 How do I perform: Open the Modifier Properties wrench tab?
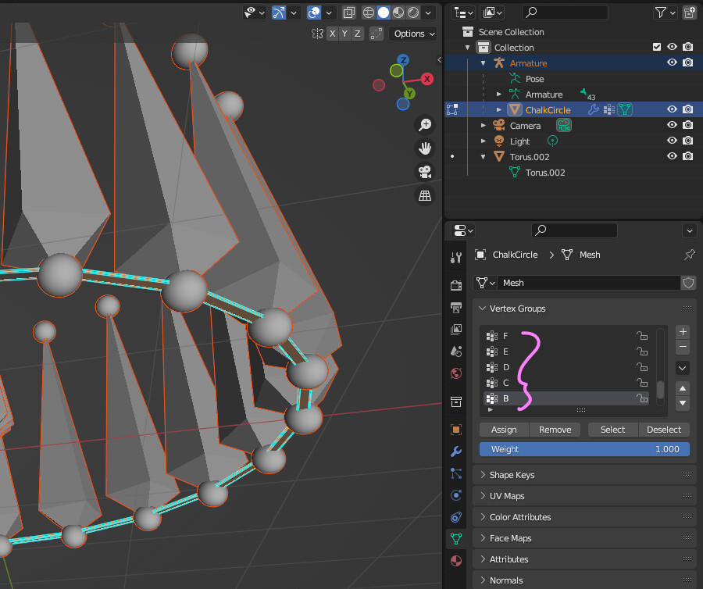pos(457,451)
